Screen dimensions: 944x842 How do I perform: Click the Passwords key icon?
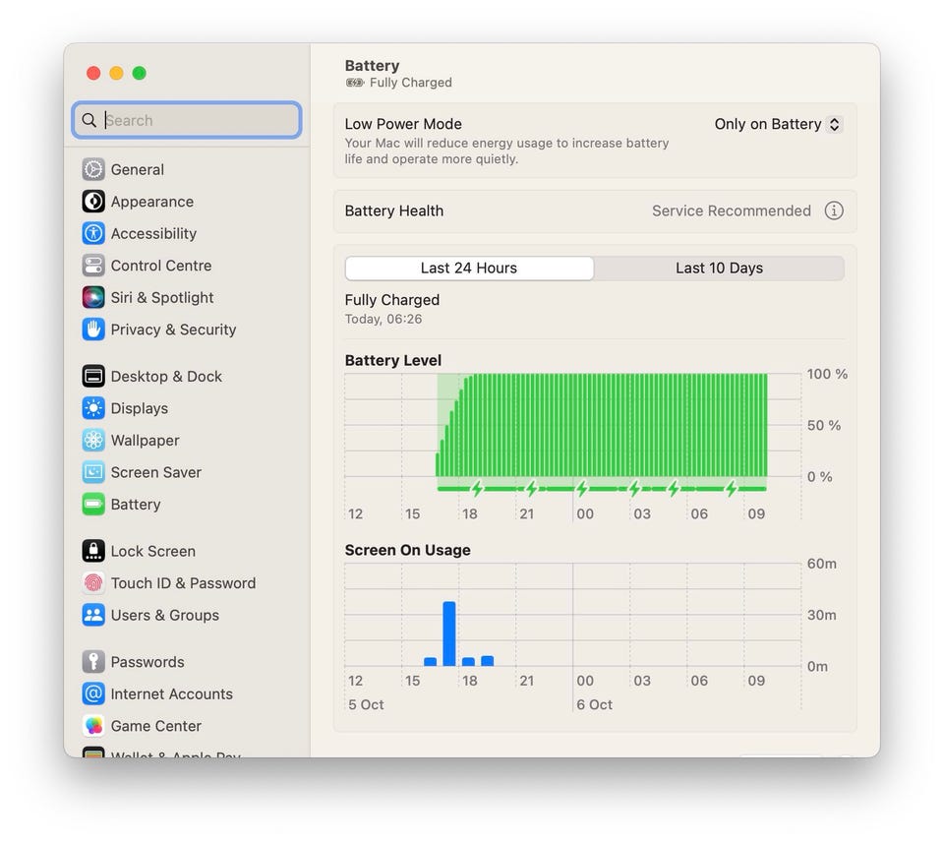pyautogui.click(x=93, y=661)
